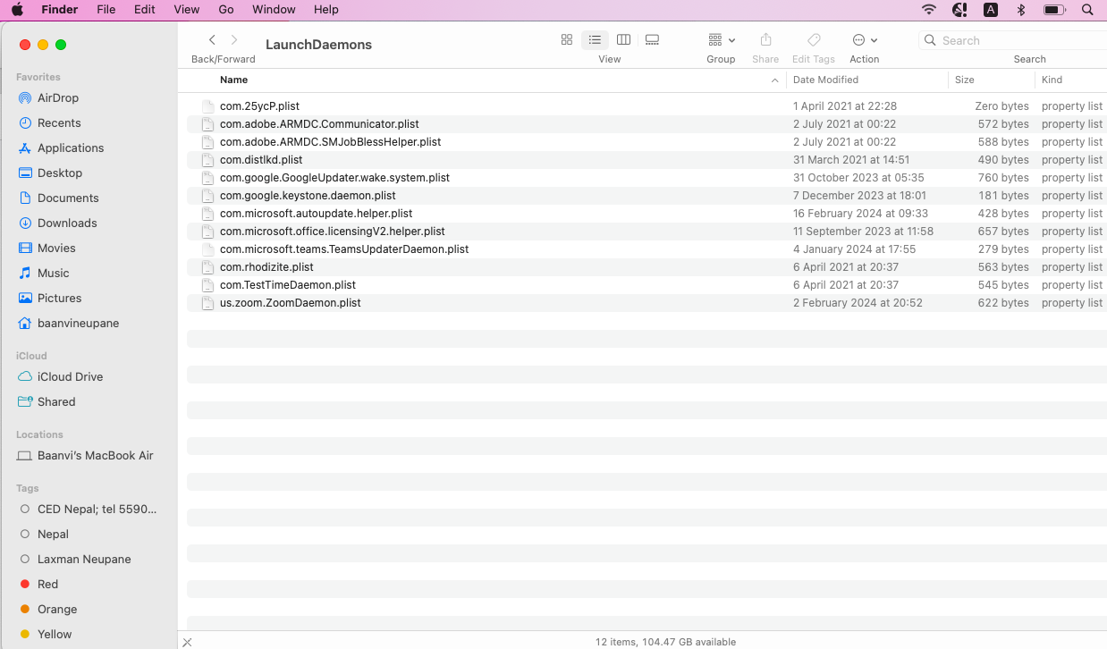Open the Apple menu
The image size is (1107, 649).
(x=17, y=10)
